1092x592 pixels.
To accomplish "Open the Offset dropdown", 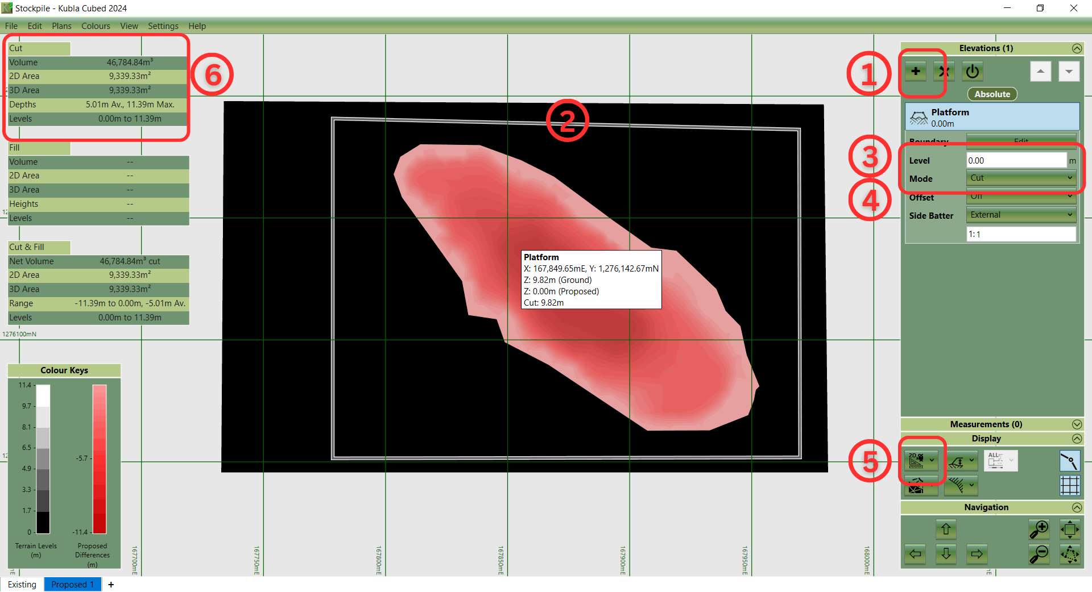I will click(x=1021, y=196).
